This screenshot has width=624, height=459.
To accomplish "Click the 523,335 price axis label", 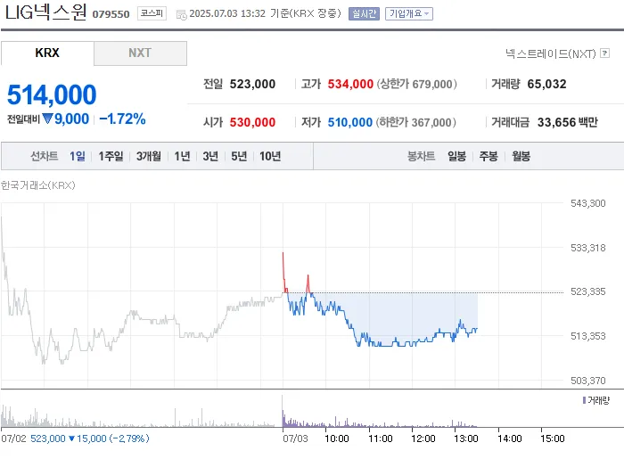I will pos(587,291).
